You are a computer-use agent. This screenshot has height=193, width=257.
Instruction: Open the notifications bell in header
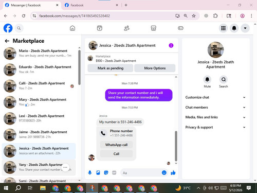(x=234, y=28)
